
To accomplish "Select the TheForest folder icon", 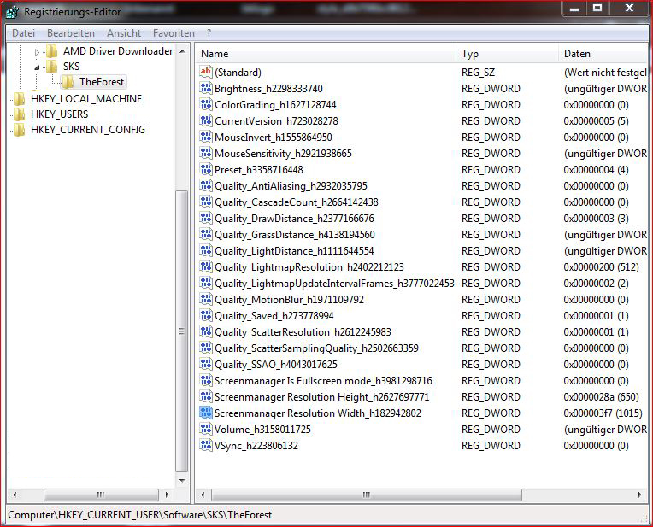I will [68, 82].
